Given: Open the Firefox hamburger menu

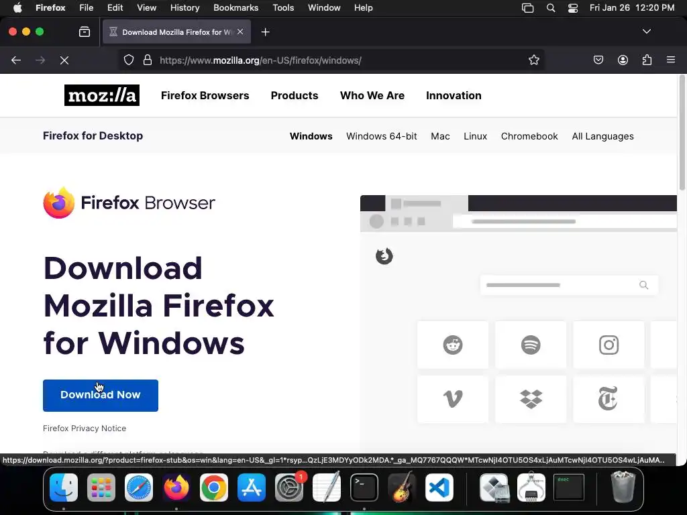Looking at the screenshot, I should point(671,60).
